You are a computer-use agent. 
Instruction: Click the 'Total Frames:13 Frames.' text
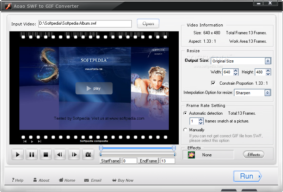coord(246,33)
